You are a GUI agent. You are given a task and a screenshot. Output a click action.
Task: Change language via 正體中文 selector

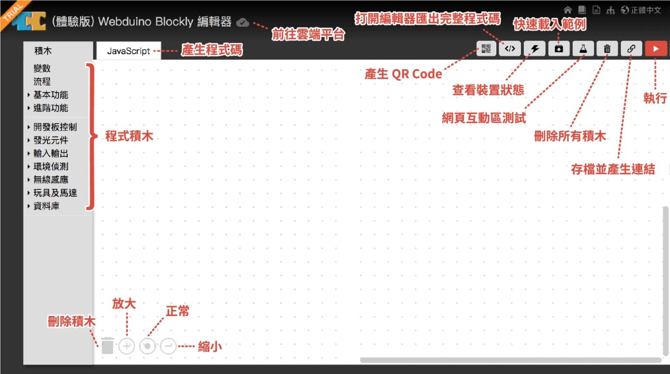(641, 9)
